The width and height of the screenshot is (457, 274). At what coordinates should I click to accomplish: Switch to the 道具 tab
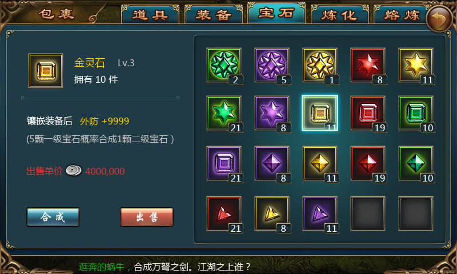click(150, 15)
